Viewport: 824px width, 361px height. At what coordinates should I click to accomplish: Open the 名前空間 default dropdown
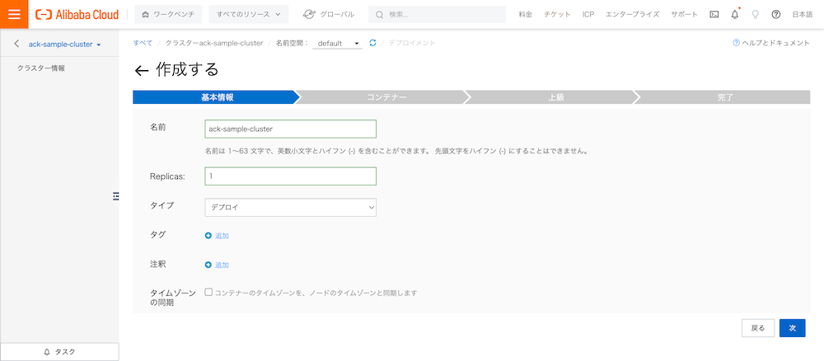[x=337, y=43]
